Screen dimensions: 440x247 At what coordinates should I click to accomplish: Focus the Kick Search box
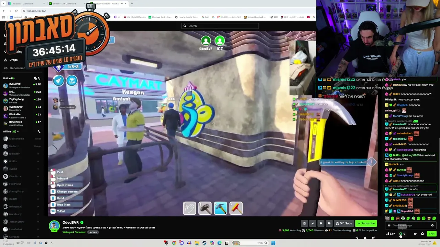pos(220,26)
